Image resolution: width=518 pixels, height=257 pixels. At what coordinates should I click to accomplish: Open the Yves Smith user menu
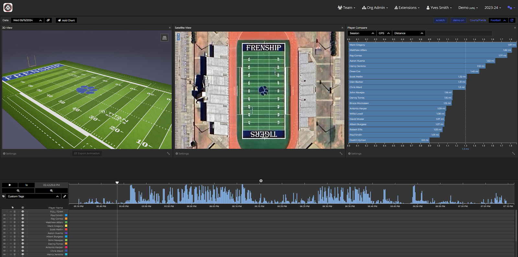pos(439,8)
